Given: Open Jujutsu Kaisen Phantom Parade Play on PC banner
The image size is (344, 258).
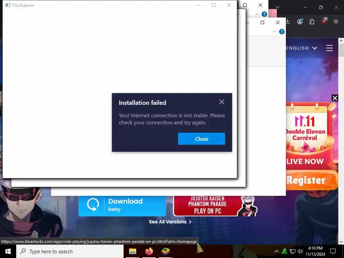Looking at the screenshot, I should [215, 206].
